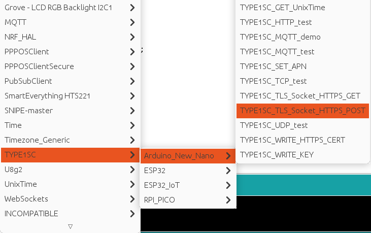Open the INCOMPATIBLE examples submenu
This screenshot has height=233, width=371.
tap(70, 214)
